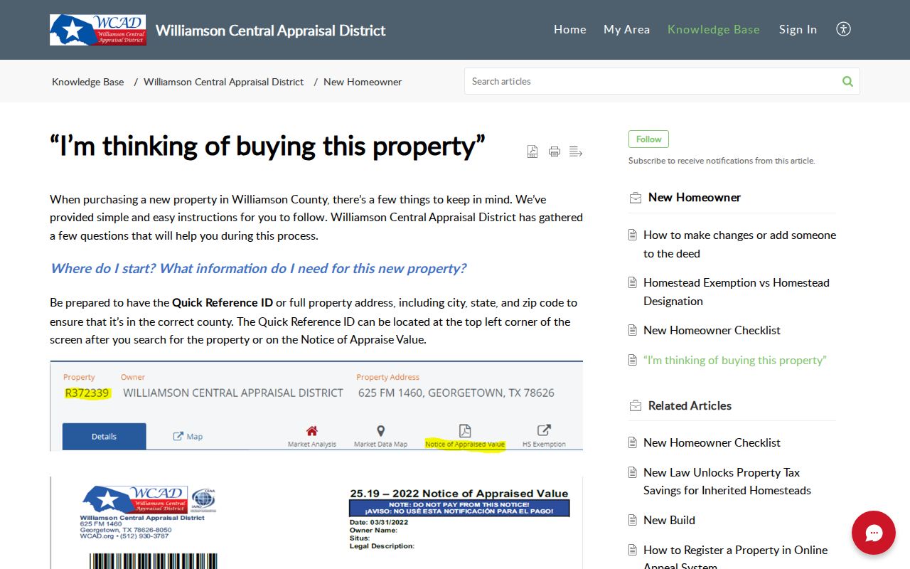Click the WCAD logo image
Image resolution: width=910 pixels, height=569 pixels.
98,30
